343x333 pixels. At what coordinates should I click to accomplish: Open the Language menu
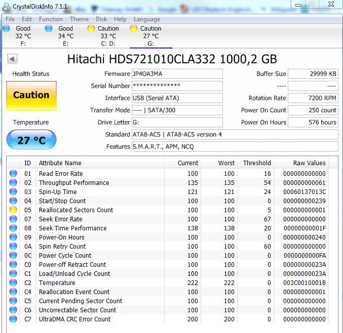coord(147,19)
